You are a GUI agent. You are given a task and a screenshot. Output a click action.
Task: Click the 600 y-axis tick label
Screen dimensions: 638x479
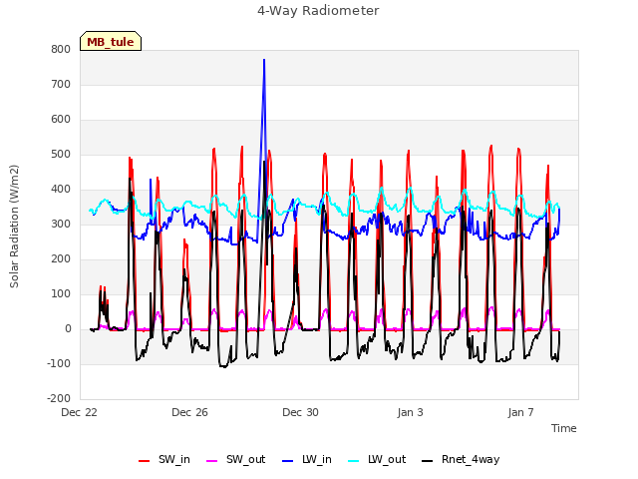[61, 120]
